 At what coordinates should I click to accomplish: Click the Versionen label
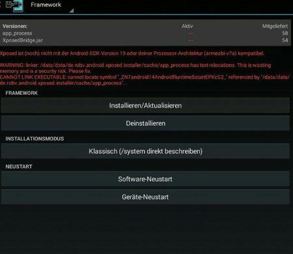pos(15,26)
